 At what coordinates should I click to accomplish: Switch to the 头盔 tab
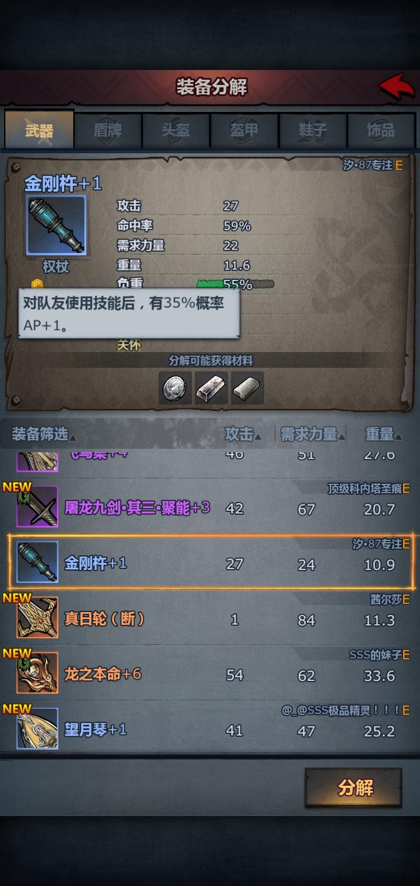[x=176, y=131]
